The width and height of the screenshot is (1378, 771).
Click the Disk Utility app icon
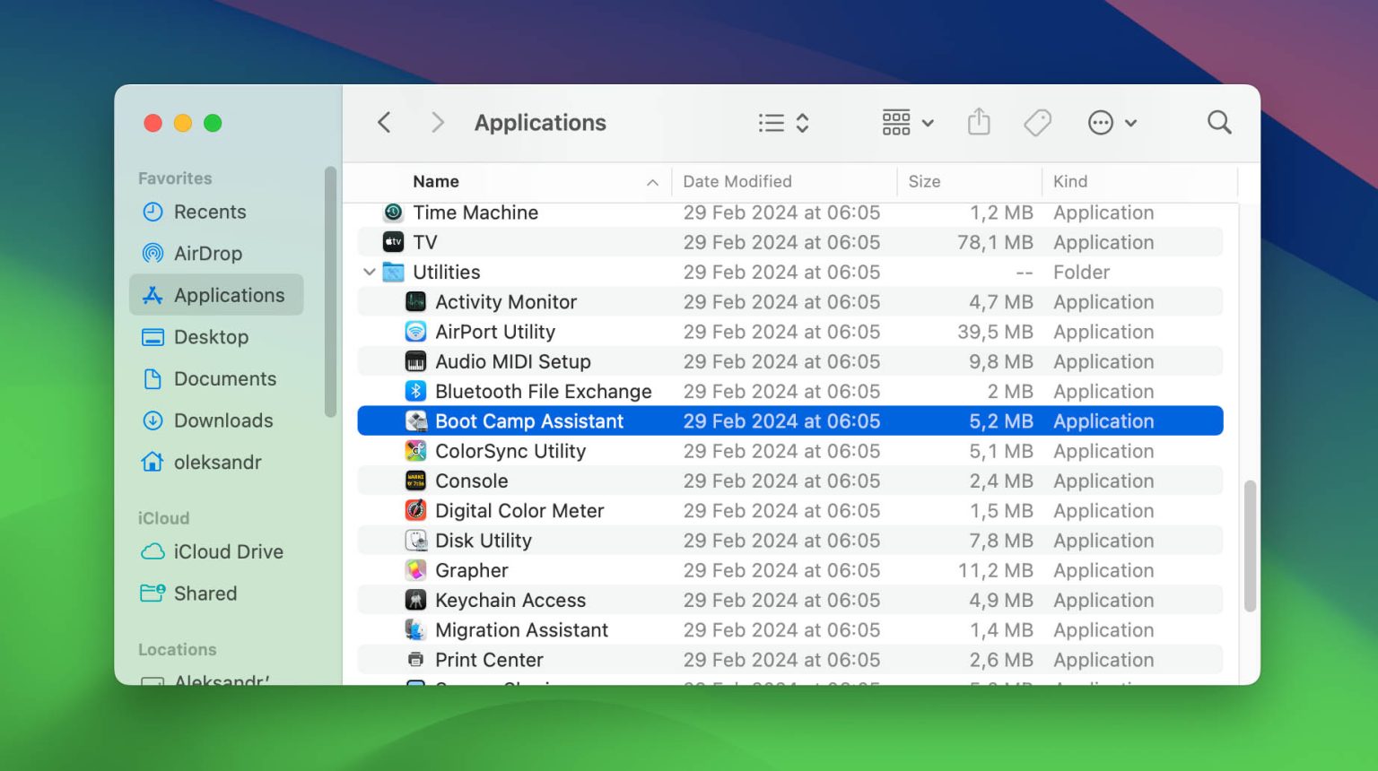[x=415, y=541]
